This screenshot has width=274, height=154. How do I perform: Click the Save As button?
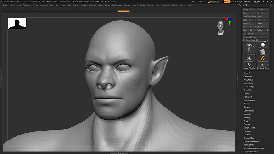click(x=262, y=10)
